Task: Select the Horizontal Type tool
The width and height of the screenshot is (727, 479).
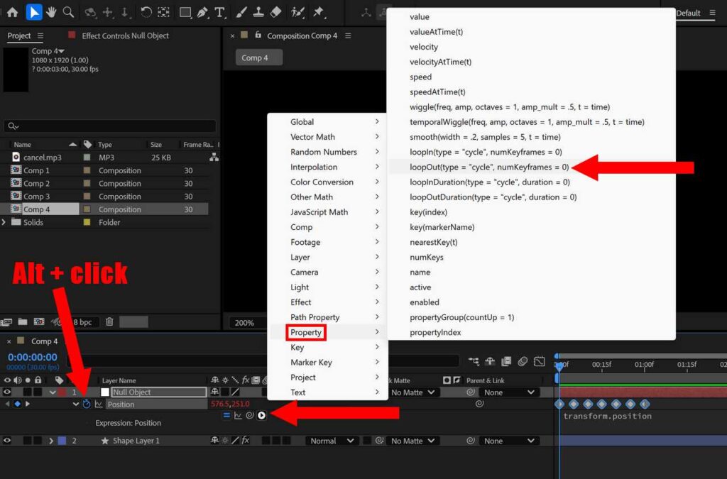Action: (x=220, y=13)
